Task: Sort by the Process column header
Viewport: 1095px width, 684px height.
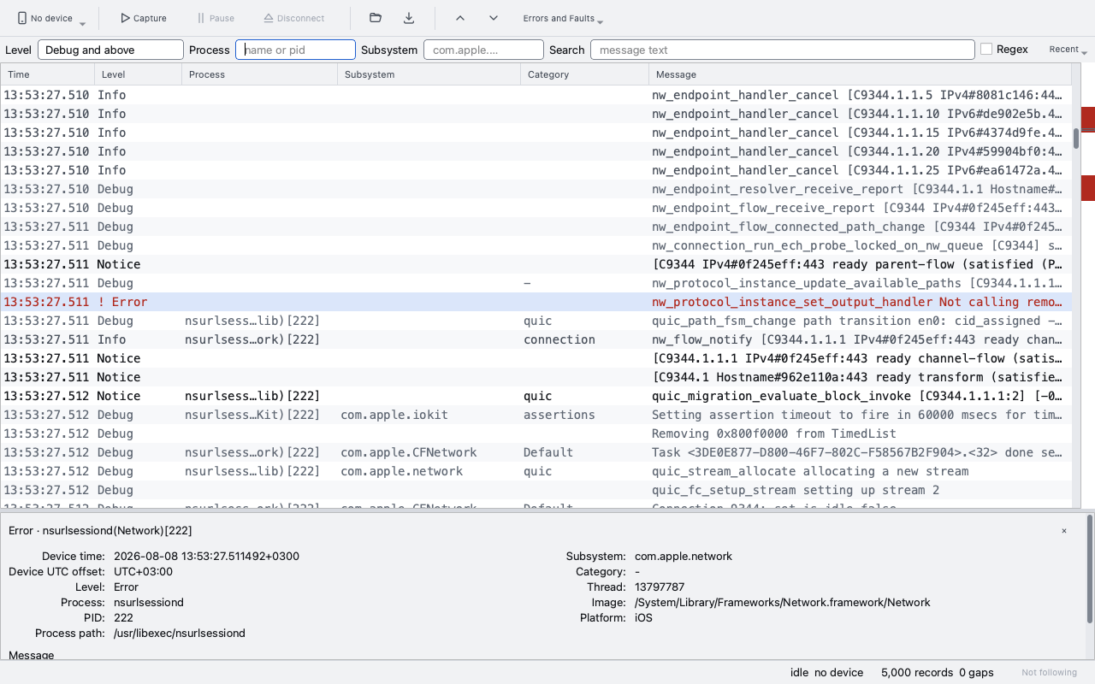Action: pyautogui.click(x=259, y=74)
